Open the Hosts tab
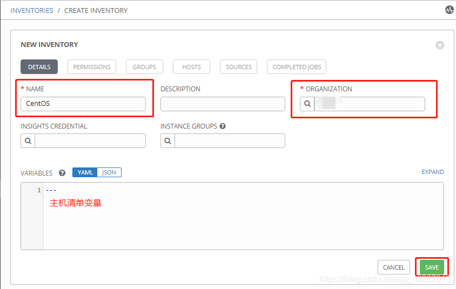Screen dimensions: 456x289 (191, 67)
